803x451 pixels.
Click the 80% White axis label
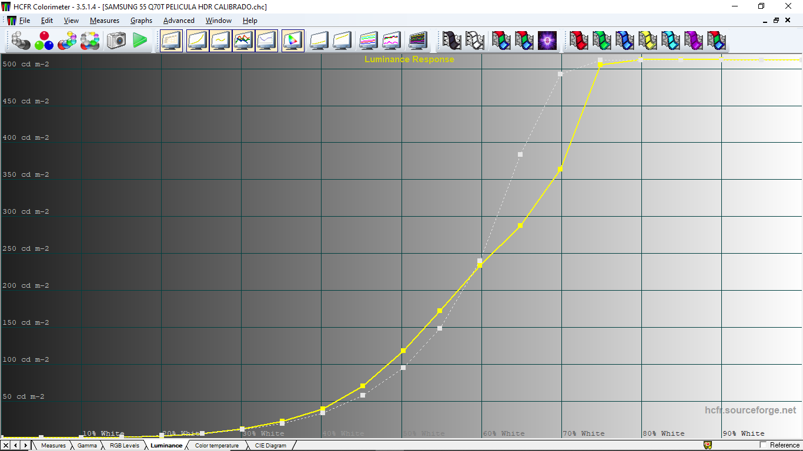pyautogui.click(x=664, y=433)
